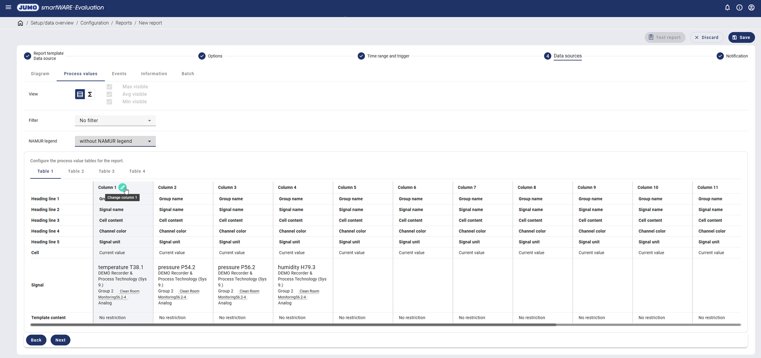Open the hamburger navigation menu
Screen dimensions: 761x358
[x=8, y=7]
